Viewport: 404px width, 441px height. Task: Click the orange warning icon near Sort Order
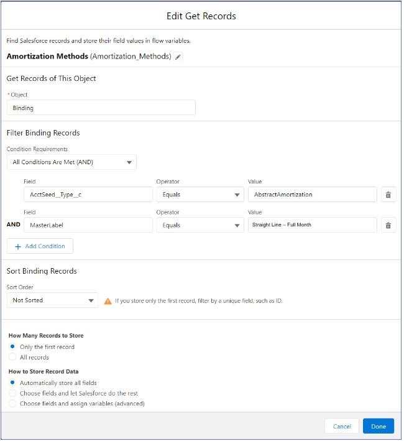tap(108, 300)
